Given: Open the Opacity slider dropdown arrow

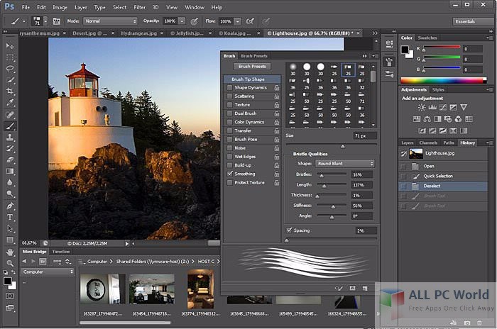Looking at the screenshot, I should coord(182,21).
